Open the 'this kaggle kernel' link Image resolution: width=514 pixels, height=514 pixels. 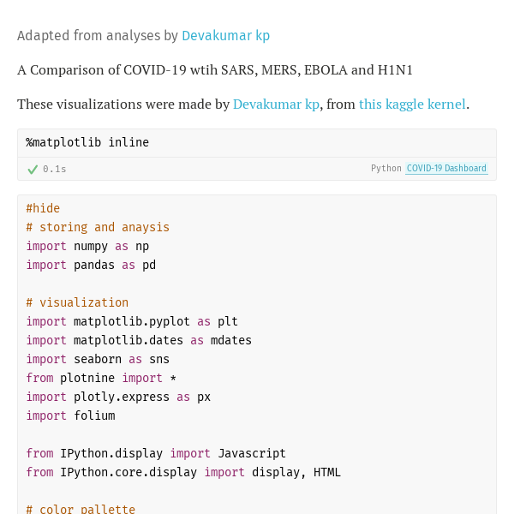coord(412,104)
